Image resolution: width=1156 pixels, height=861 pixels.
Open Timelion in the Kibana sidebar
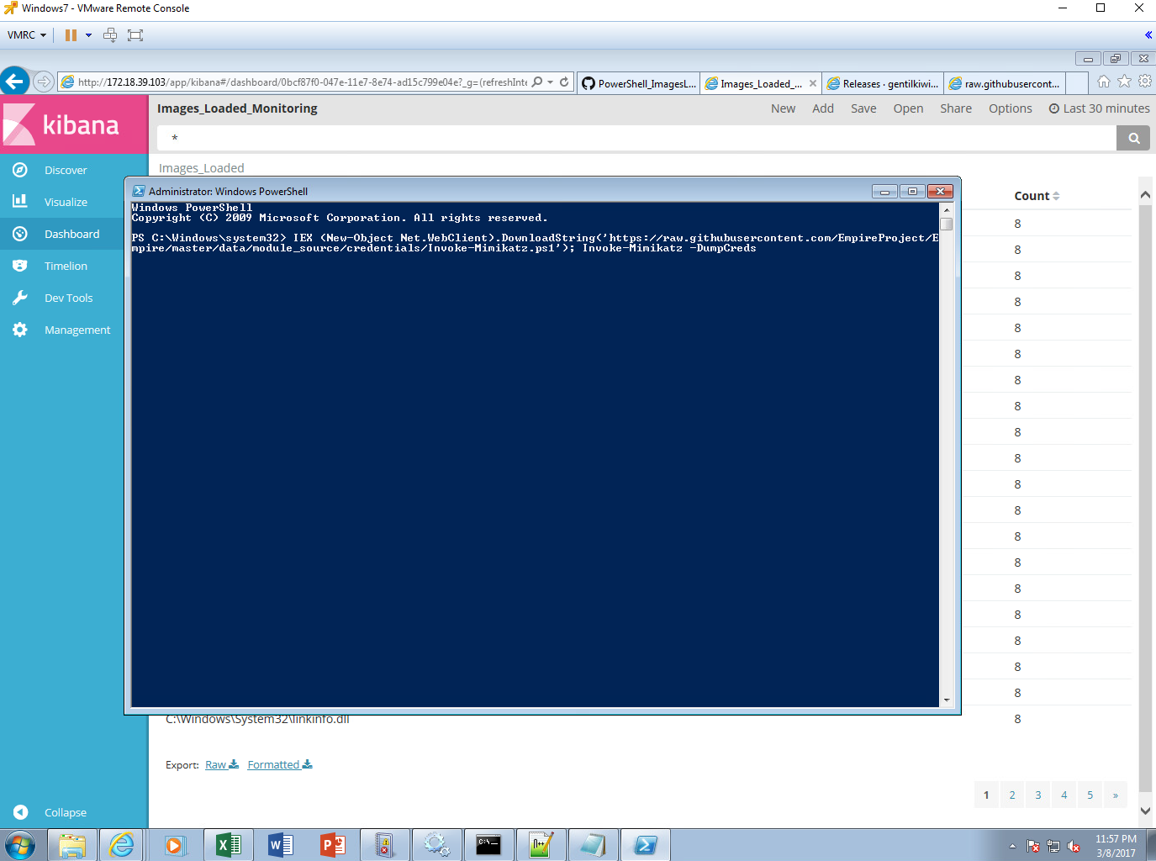[x=66, y=266]
